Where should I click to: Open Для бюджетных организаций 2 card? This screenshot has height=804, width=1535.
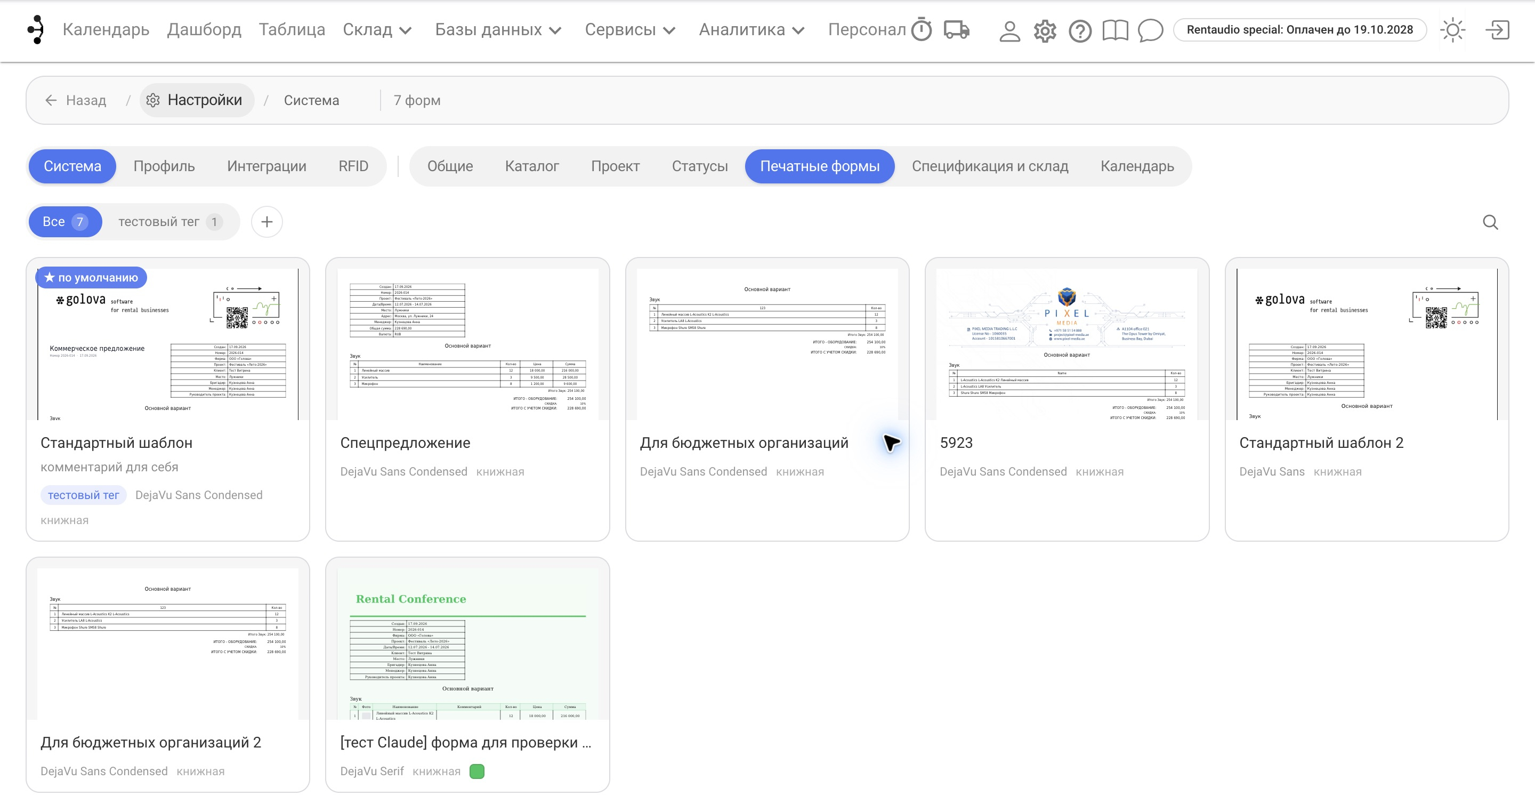tap(167, 674)
